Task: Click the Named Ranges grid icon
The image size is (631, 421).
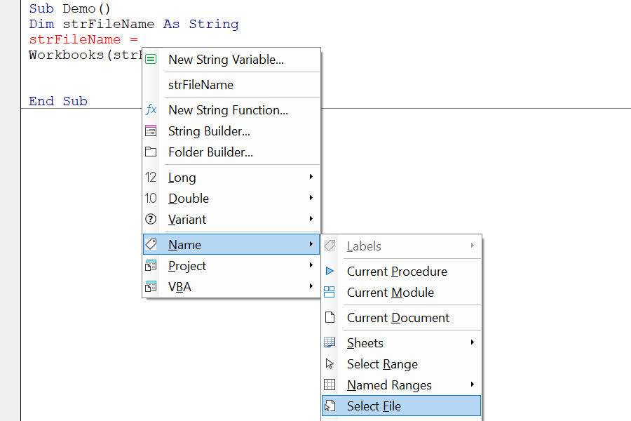Action: 330,385
